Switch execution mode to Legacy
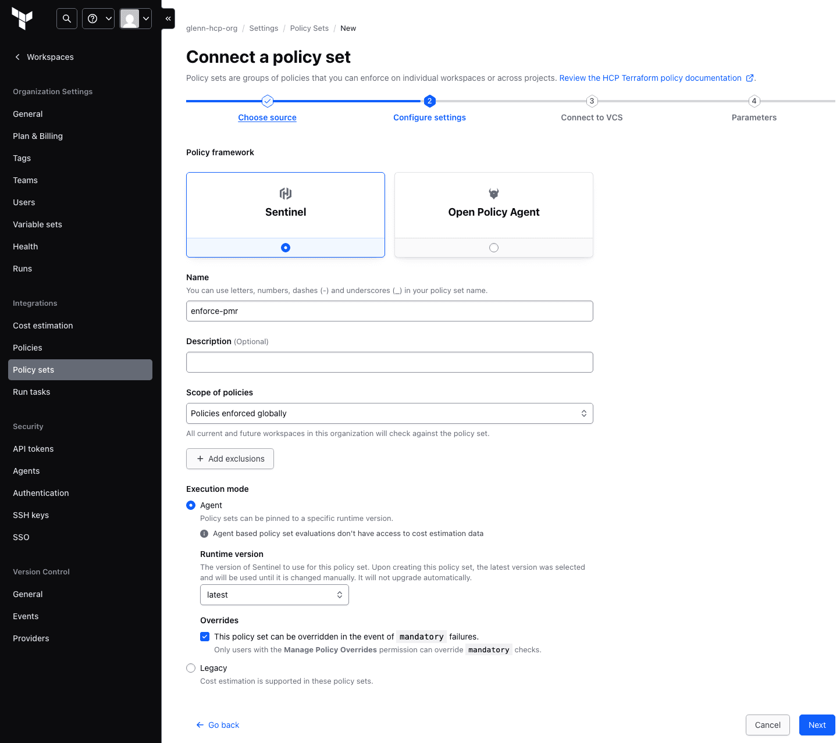This screenshot has height=743, width=840. [x=191, y=667]
